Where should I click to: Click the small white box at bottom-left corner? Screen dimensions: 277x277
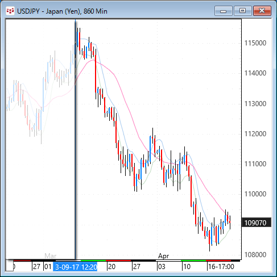10,266
